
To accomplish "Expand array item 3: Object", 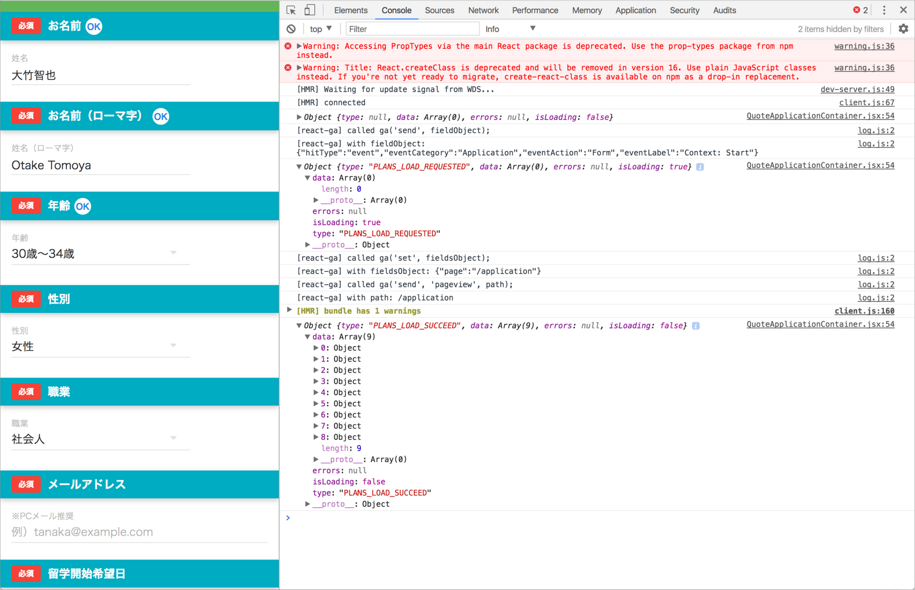I will click(x=316, y=381).
